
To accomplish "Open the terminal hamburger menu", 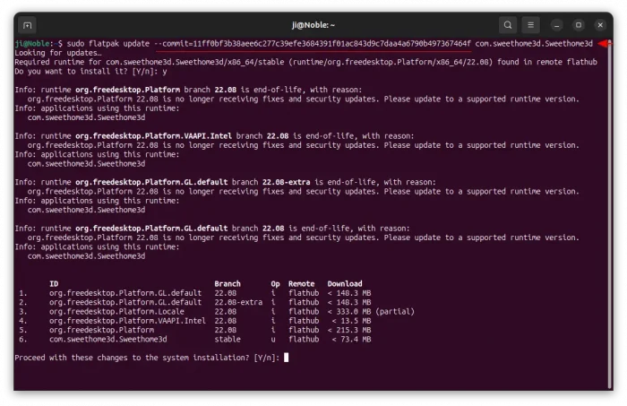I will [530, 25].
